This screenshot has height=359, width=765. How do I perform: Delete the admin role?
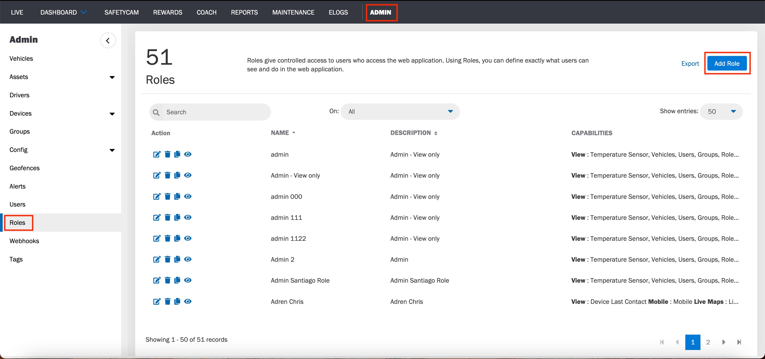(168, 154)
